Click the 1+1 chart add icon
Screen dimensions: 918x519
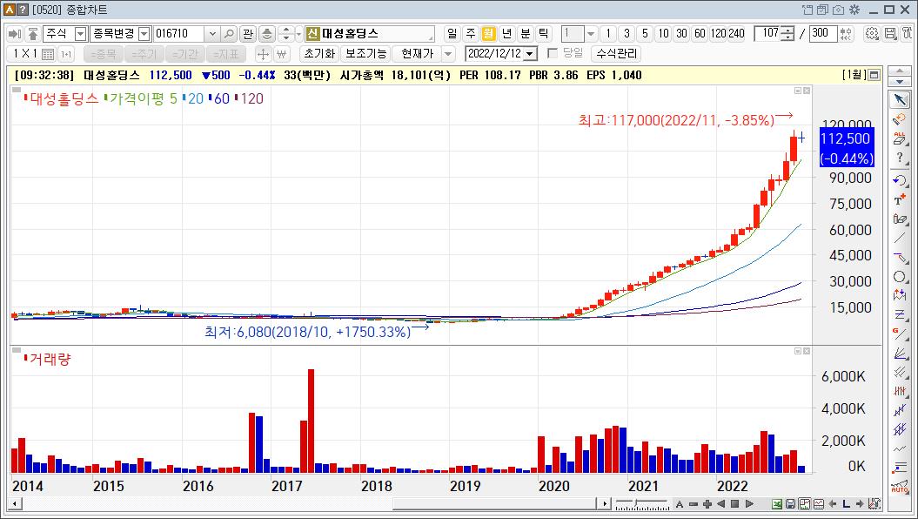(x=66, y=55)
